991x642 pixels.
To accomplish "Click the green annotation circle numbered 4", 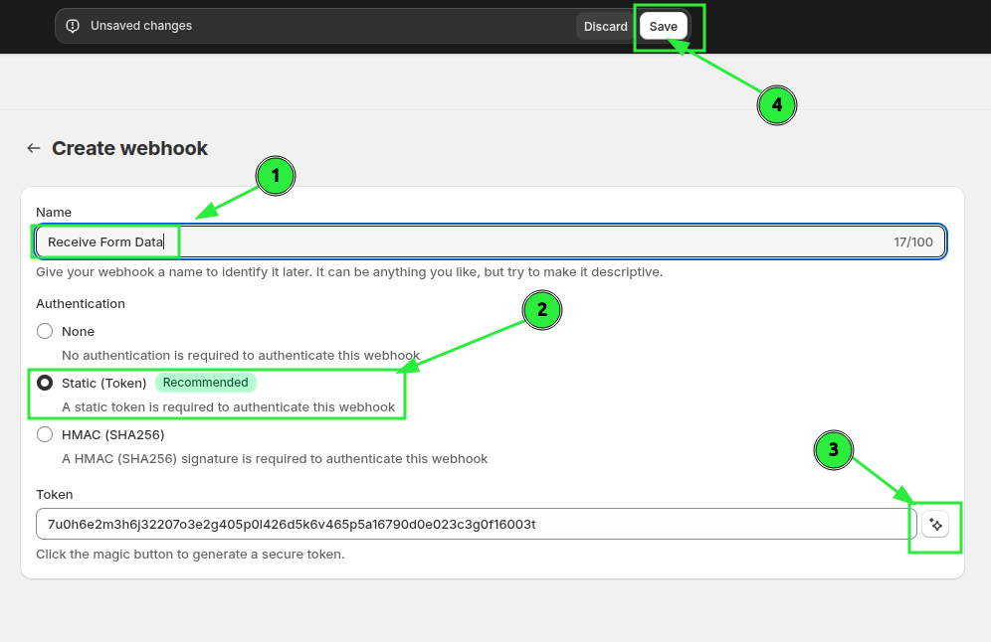I will (x=777, y=104).
